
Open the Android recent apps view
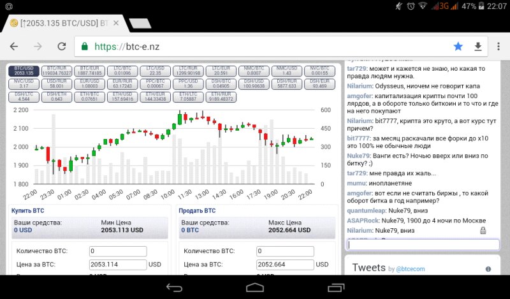[336, 288]
